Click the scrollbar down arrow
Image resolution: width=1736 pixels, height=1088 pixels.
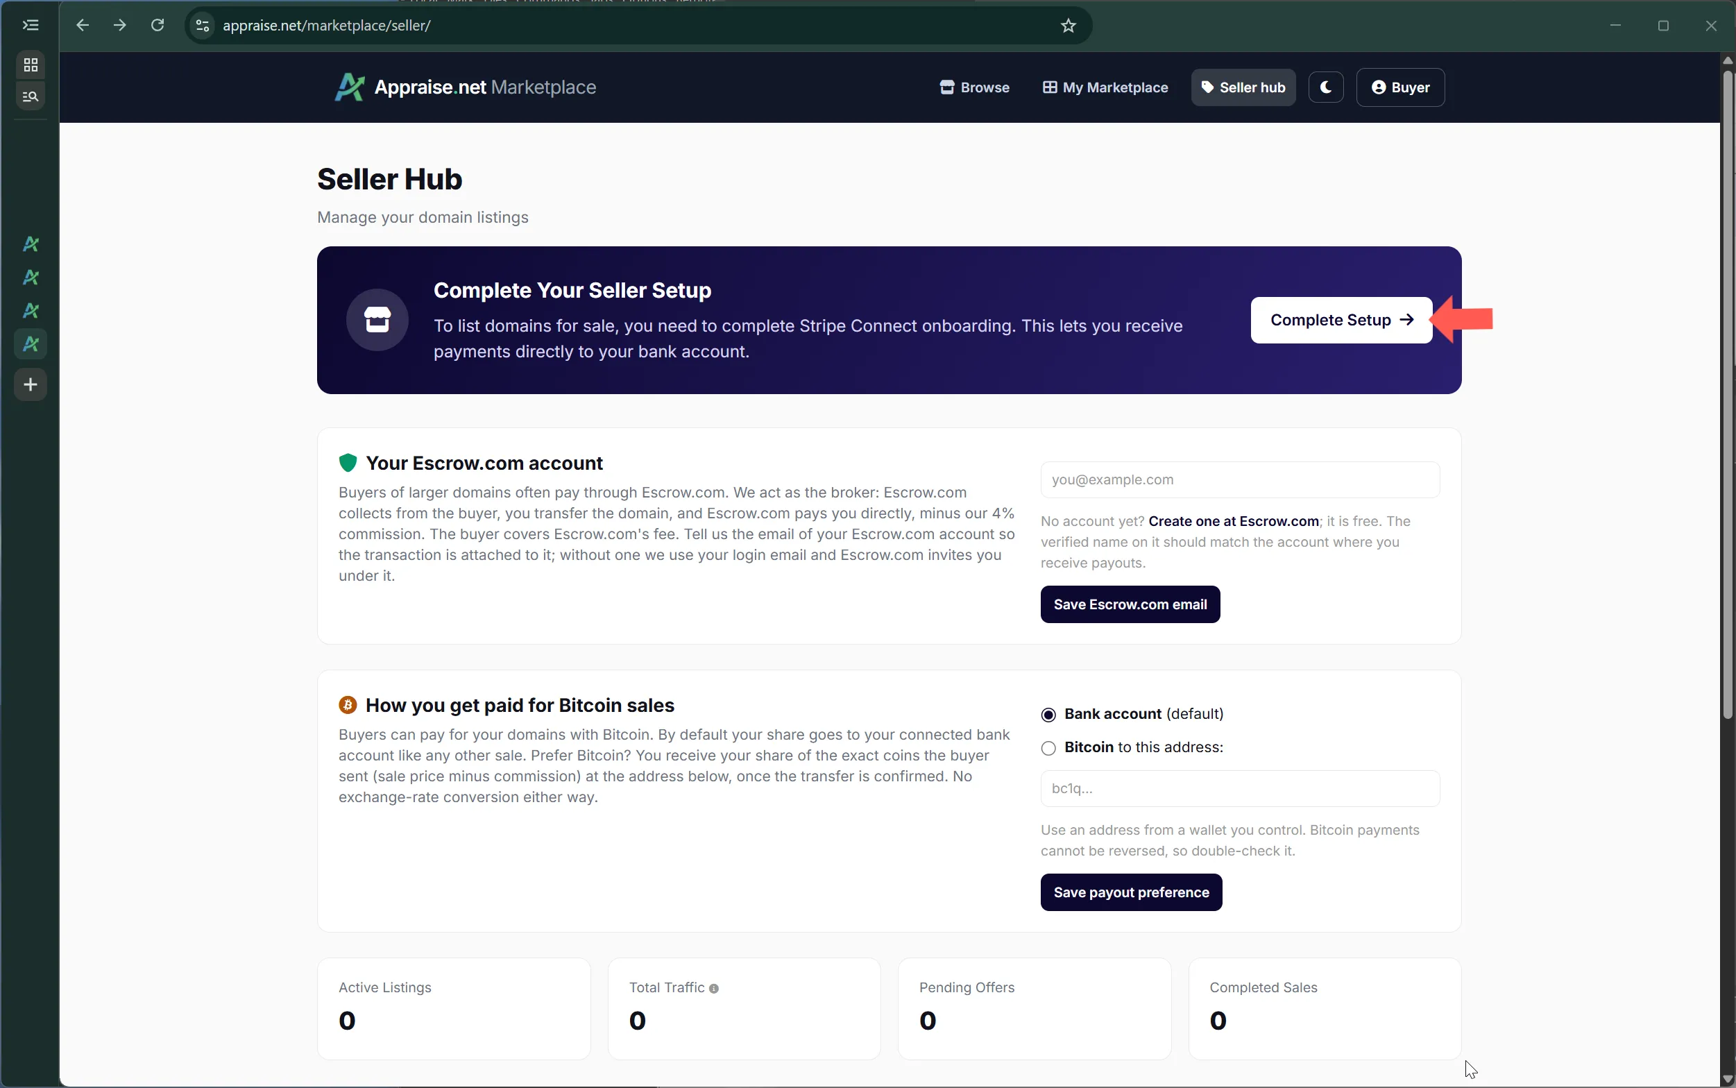[x=1728, y=1079]
